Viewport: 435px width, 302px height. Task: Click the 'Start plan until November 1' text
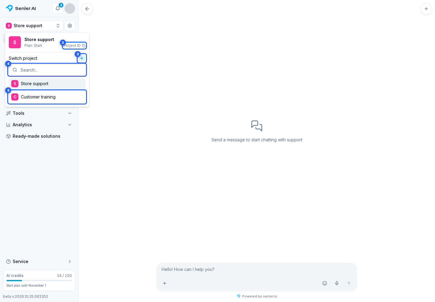click(x=26, y=285)
